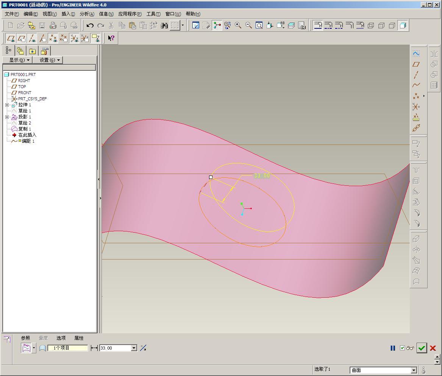Toggle datum planes display

[11, 38]
